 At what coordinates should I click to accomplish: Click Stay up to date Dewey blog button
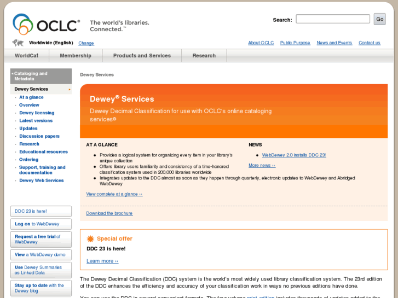pyautogui.click(x=41, y=288)
